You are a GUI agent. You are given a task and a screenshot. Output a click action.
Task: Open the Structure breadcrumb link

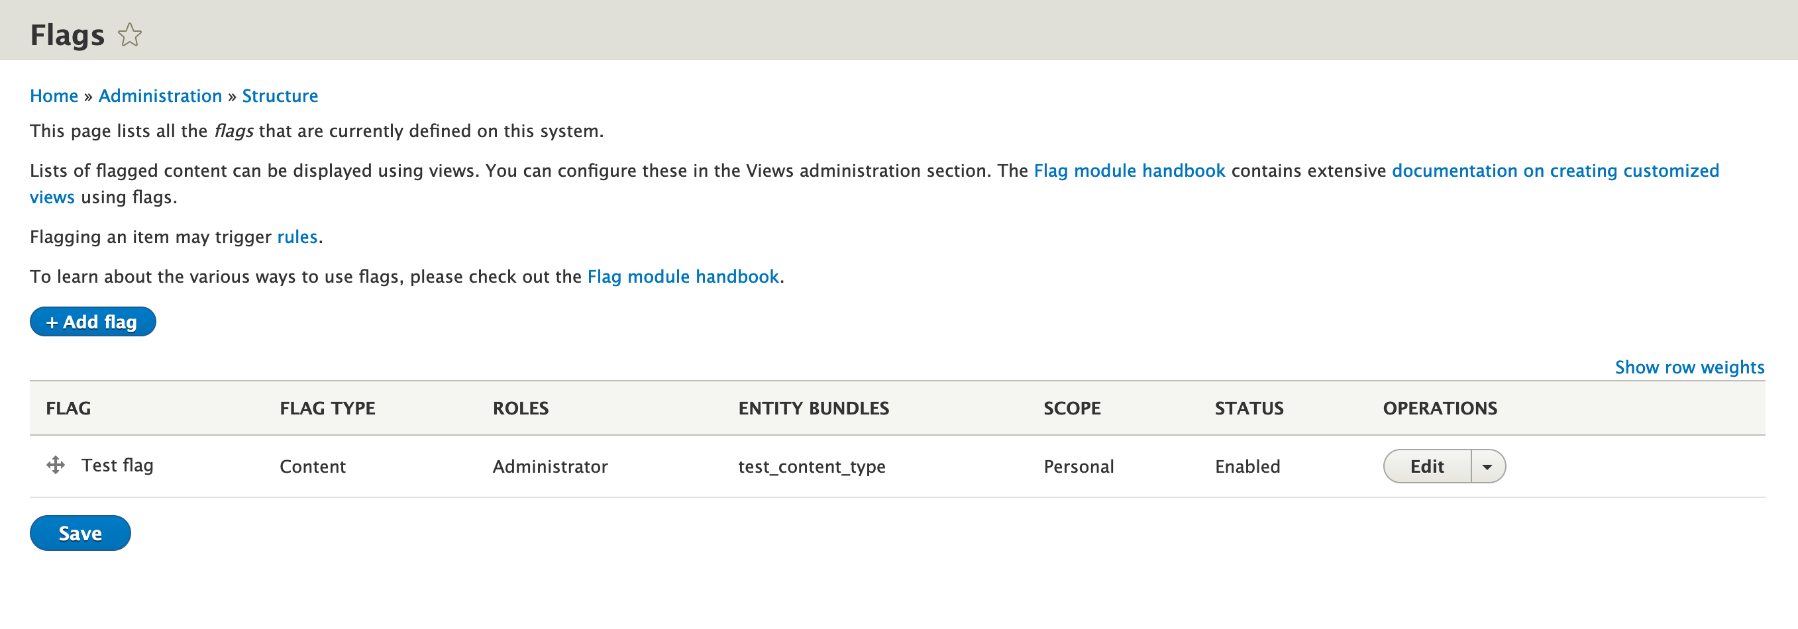[279, 95]
